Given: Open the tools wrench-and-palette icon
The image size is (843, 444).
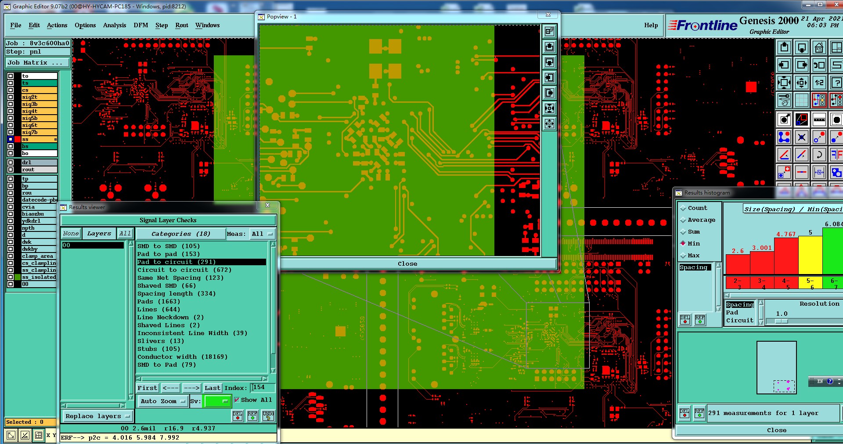Looking at the screenshot, I should click(784, 100).
